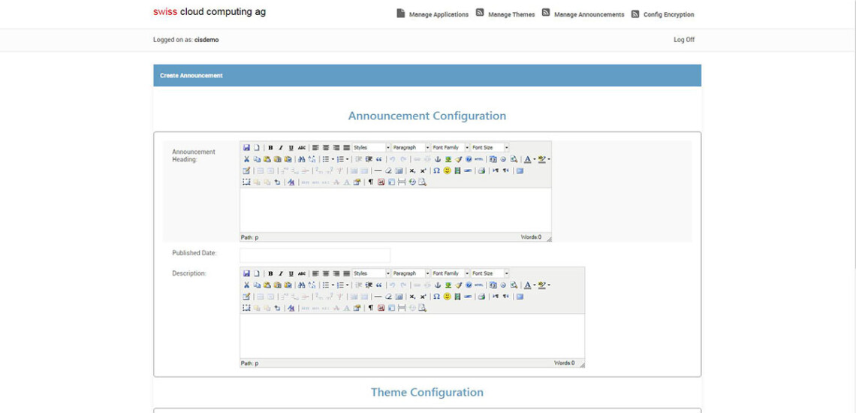This screenshot has height=413, width=856.
Task: Click Subscript icon in Heading editor
Action: [x=413, y=171]
